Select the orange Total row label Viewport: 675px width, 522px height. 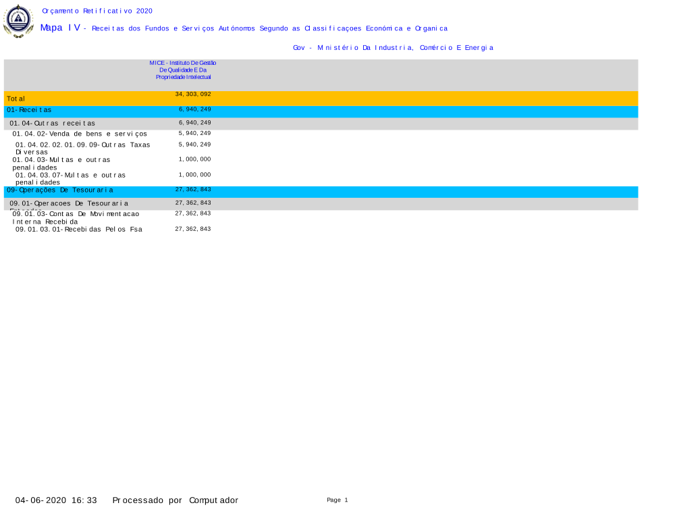[x=16, y=99]
